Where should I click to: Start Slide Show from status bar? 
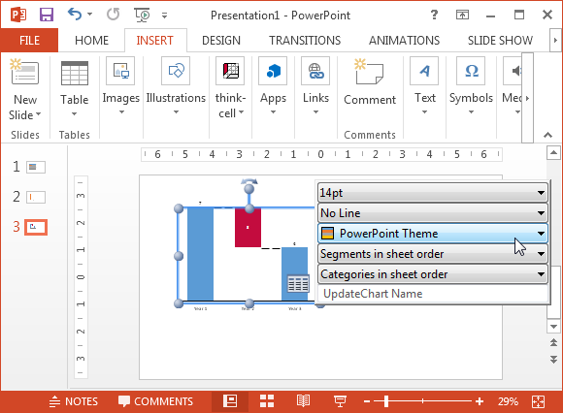[340, 400]
